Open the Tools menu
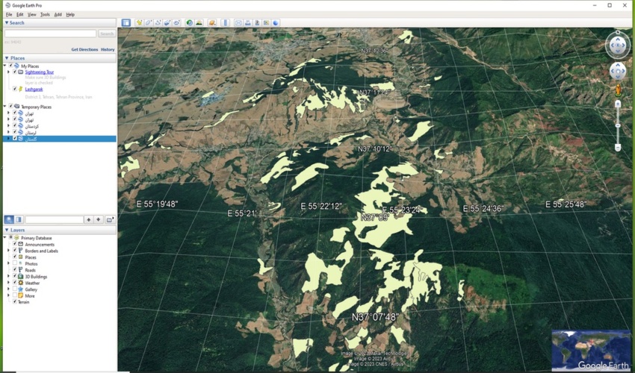 tap(45, 14)
